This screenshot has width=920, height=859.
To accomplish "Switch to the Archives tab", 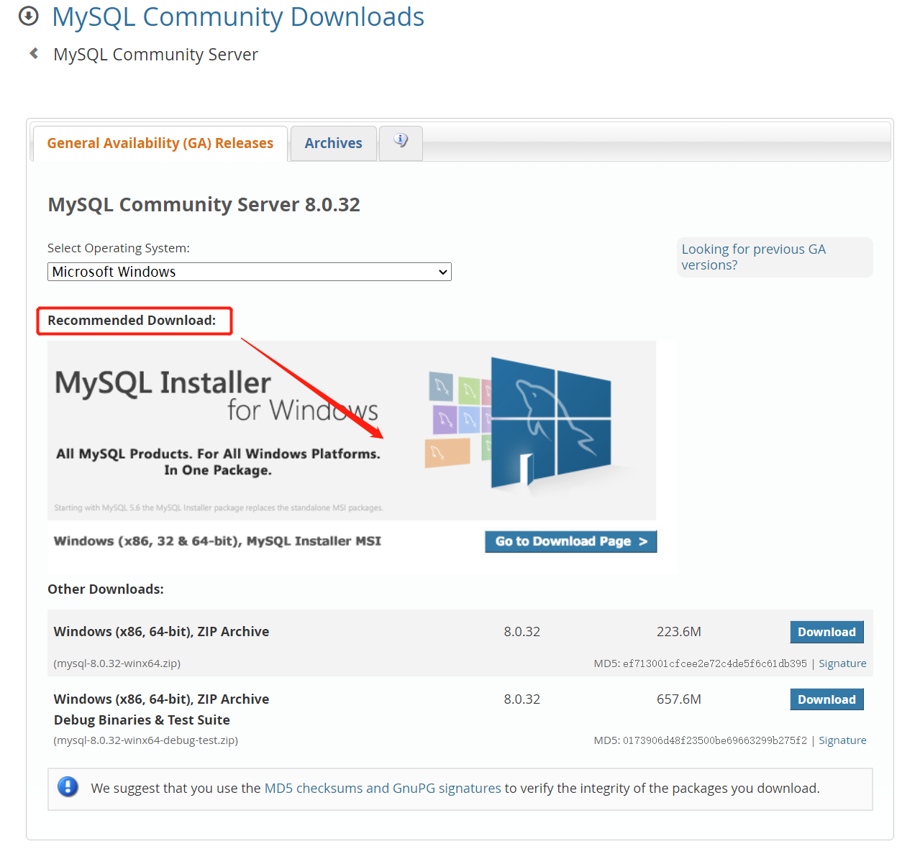I will (333, 143).
